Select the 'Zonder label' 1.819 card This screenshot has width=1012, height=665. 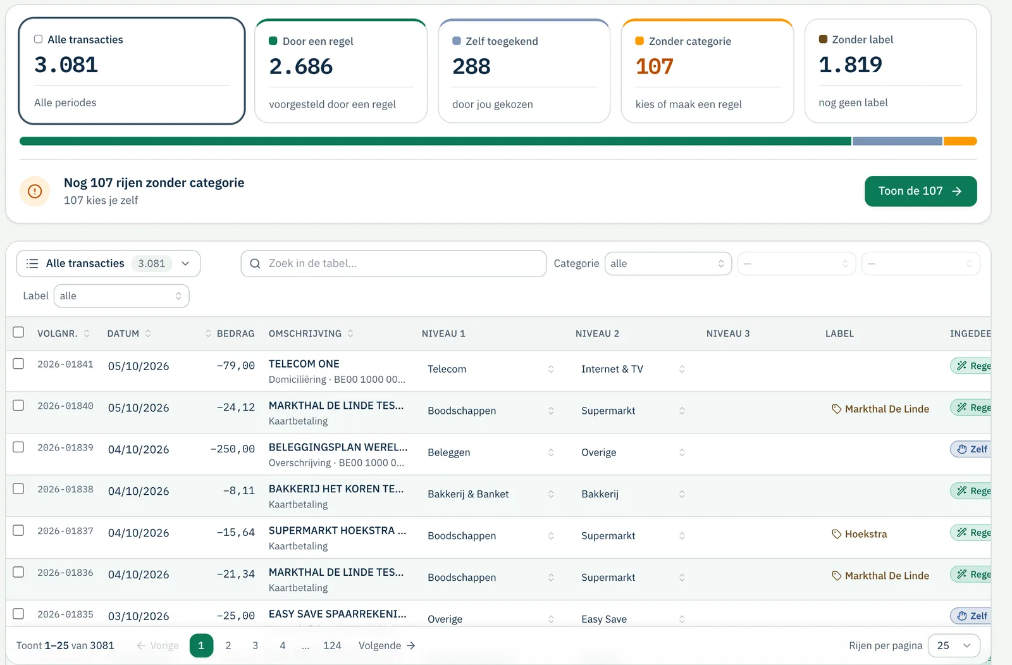click(x=891, y=71)
